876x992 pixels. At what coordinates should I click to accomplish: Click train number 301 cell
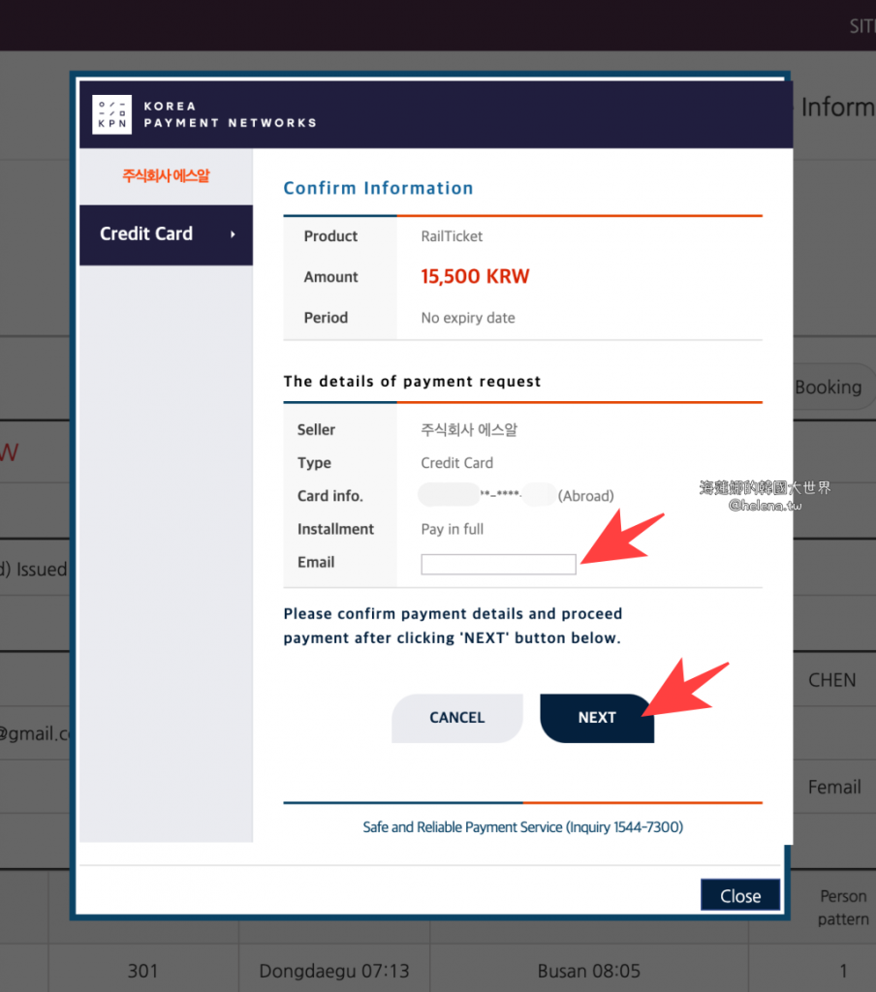tap(142, 971)
